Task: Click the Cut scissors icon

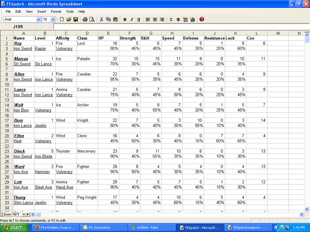Action: pyautogui.click(x=102, y=19)
